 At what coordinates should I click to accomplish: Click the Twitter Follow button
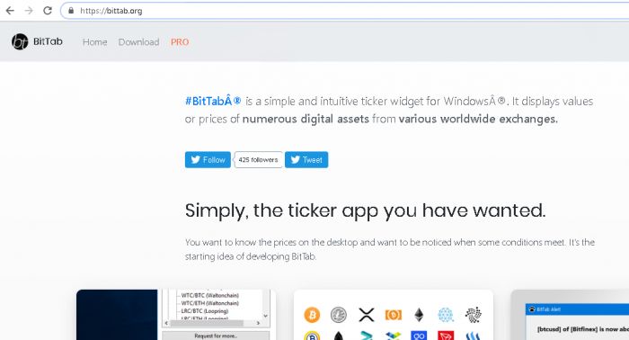tap(208, 160)
